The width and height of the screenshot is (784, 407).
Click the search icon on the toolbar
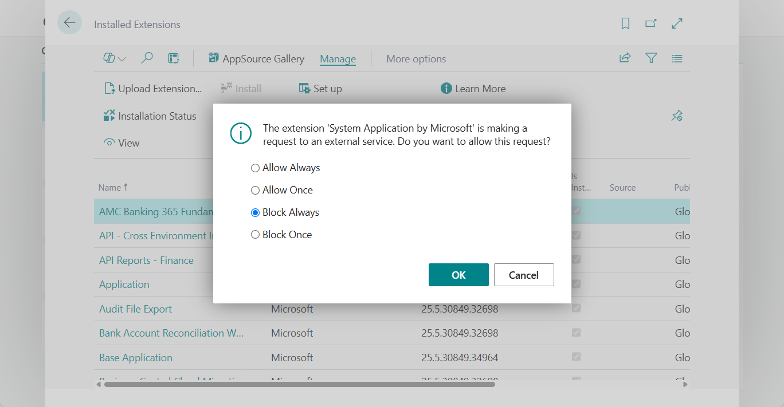(147, 58)
